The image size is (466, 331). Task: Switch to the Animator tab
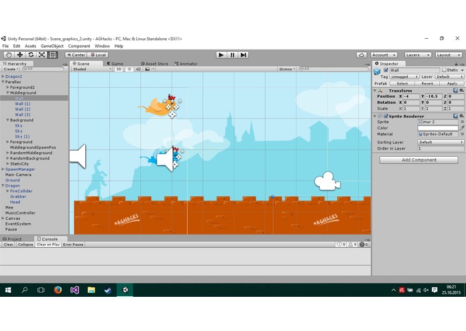click(186, 64)
